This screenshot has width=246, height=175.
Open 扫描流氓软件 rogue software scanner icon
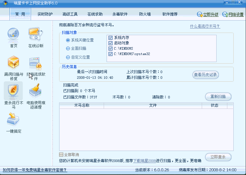pyautogui.click(x=35, y=64)
